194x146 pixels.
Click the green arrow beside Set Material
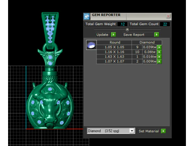point(163,131)
